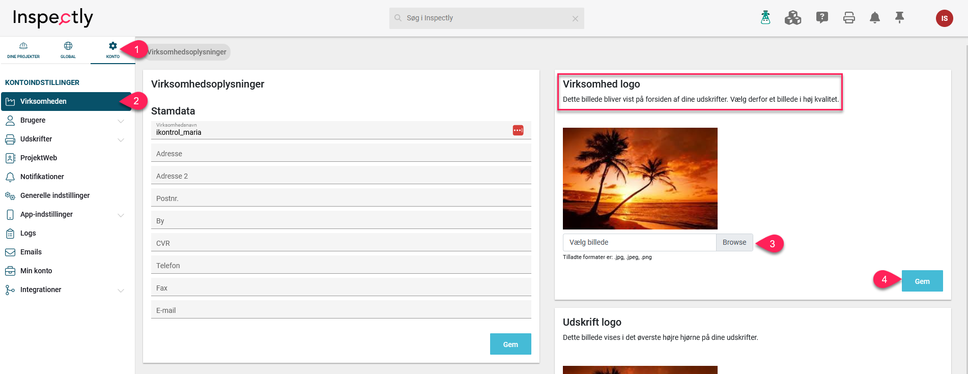
Task: Open Logs sidebar item
Action: 66,233
